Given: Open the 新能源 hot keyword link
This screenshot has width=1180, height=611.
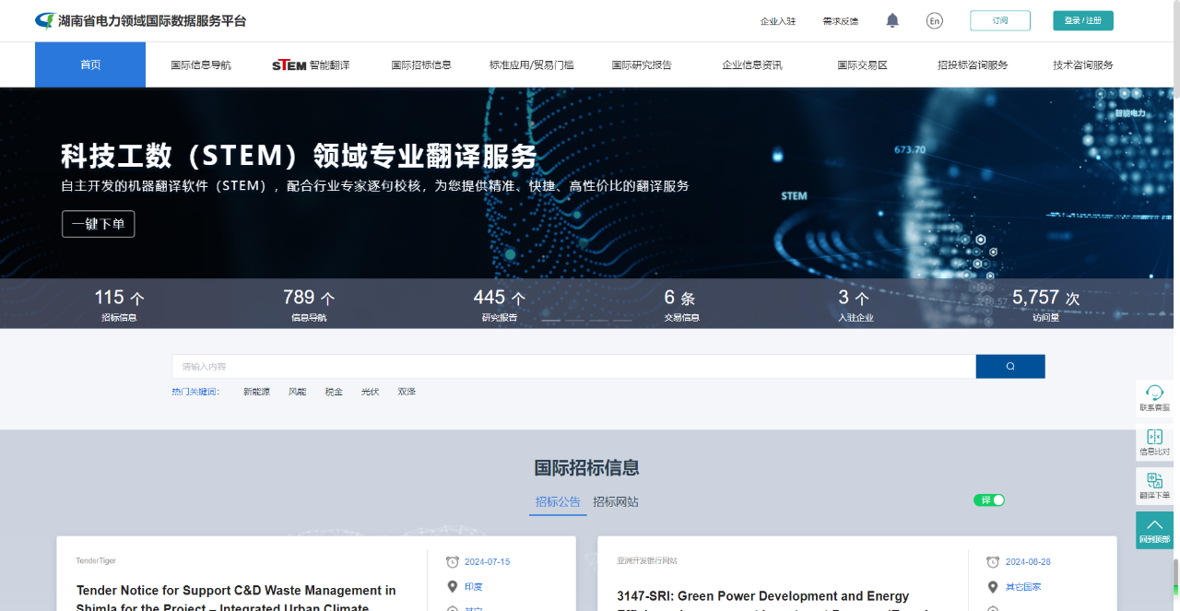Looking at the screenshot, I should [x=255, y=391].
